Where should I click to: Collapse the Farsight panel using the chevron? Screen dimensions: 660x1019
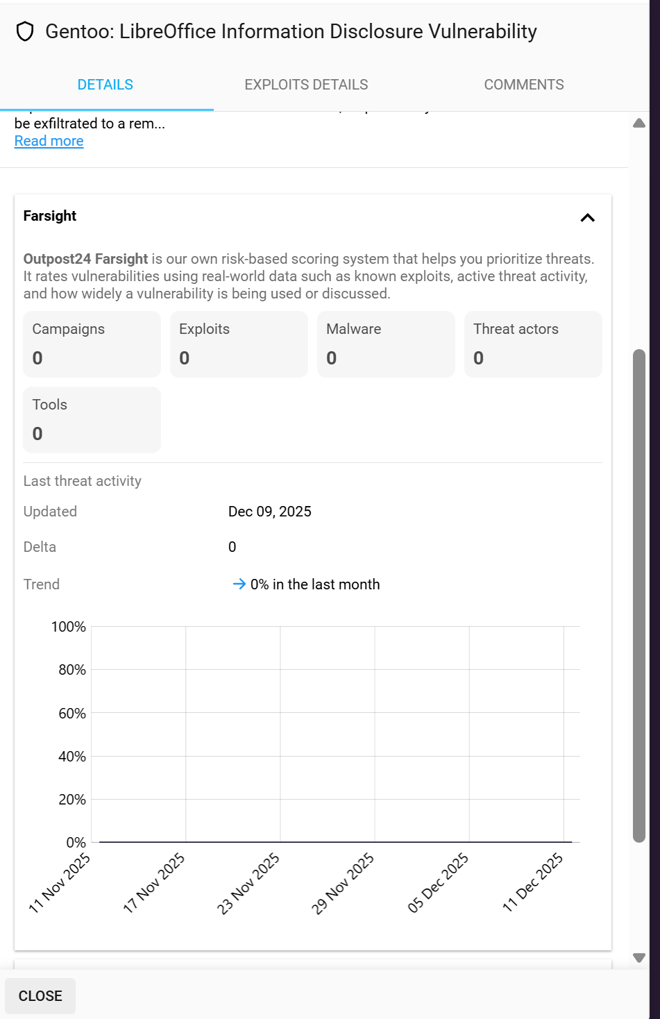587,218
